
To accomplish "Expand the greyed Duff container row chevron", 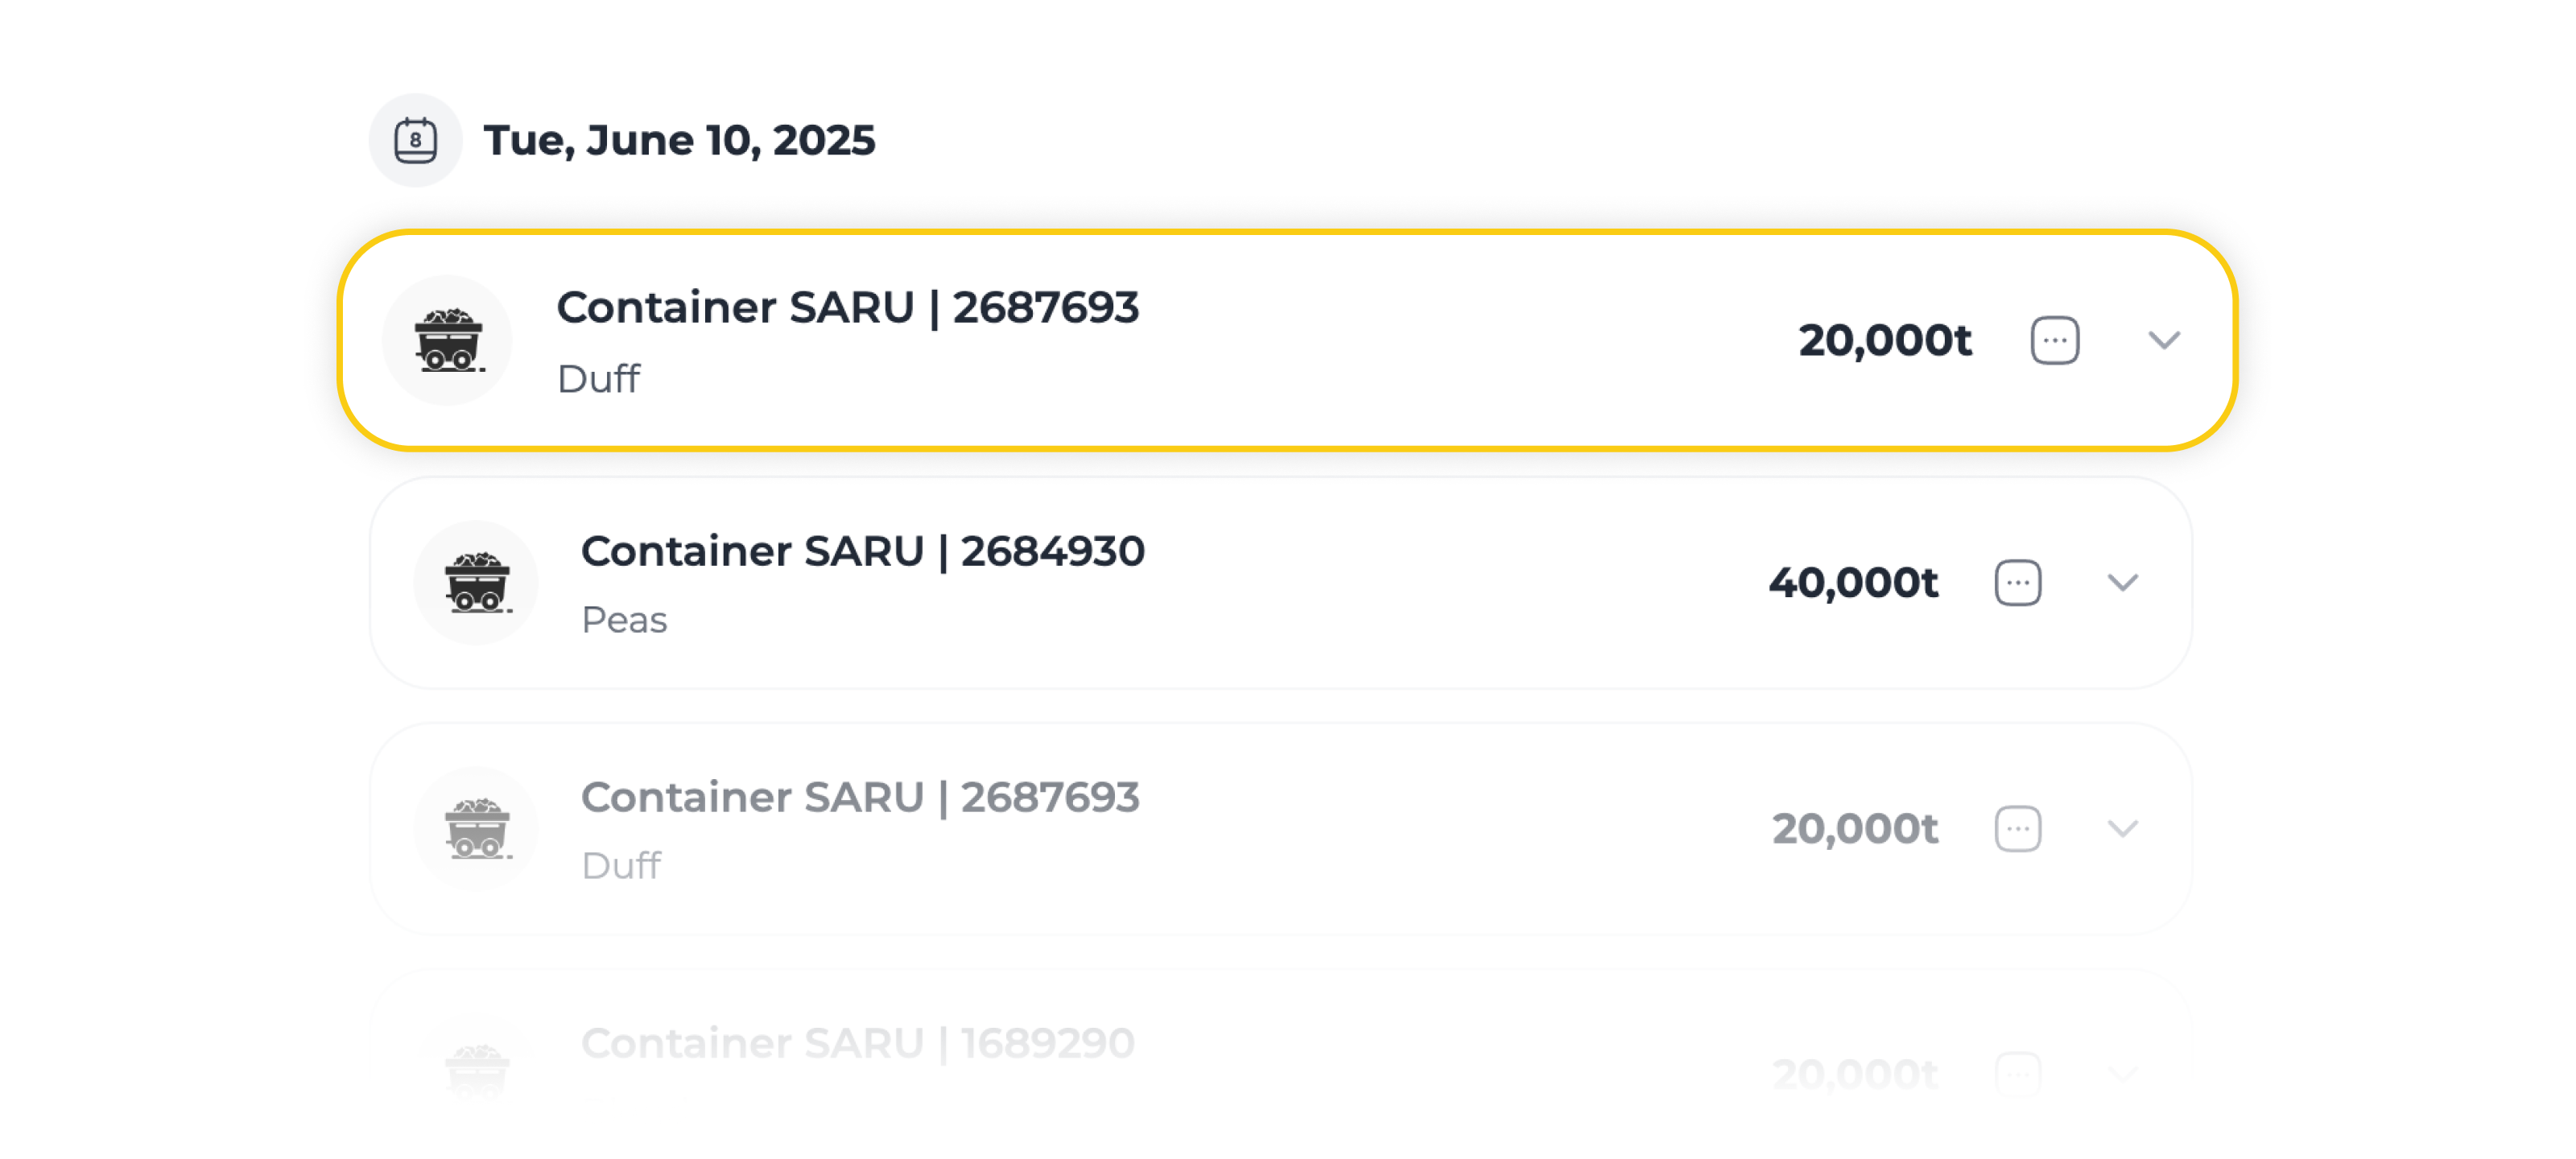I will [x=2122, y=828].
